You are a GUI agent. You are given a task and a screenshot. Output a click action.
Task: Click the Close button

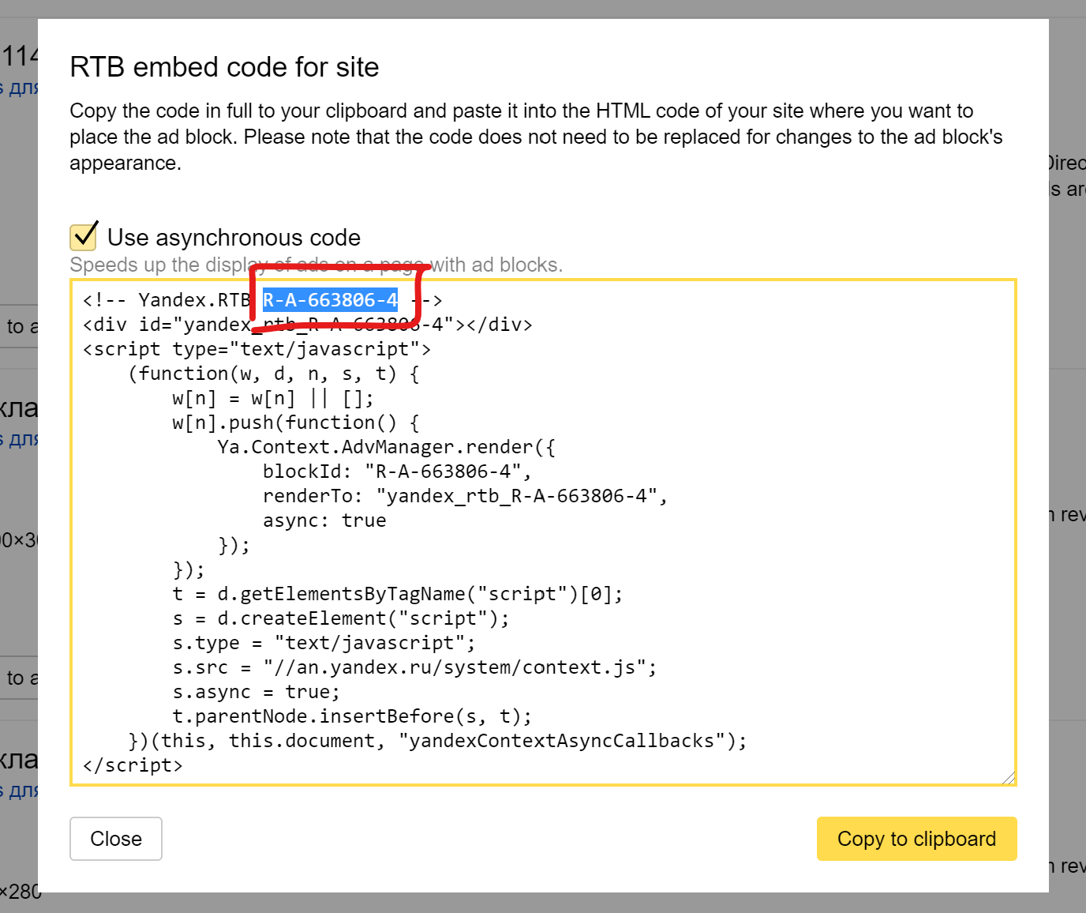tap(116, 839)
